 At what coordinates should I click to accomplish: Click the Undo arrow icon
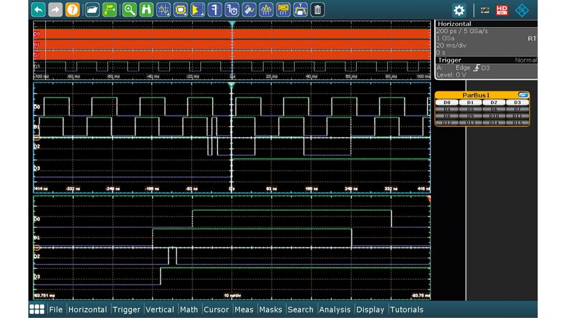38,10
